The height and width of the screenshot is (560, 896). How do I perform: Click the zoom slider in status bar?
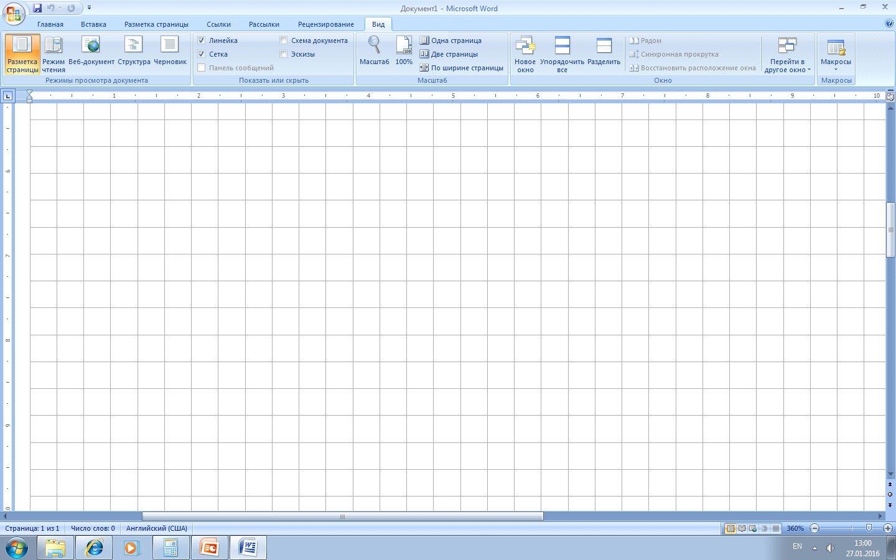[851, 528]
